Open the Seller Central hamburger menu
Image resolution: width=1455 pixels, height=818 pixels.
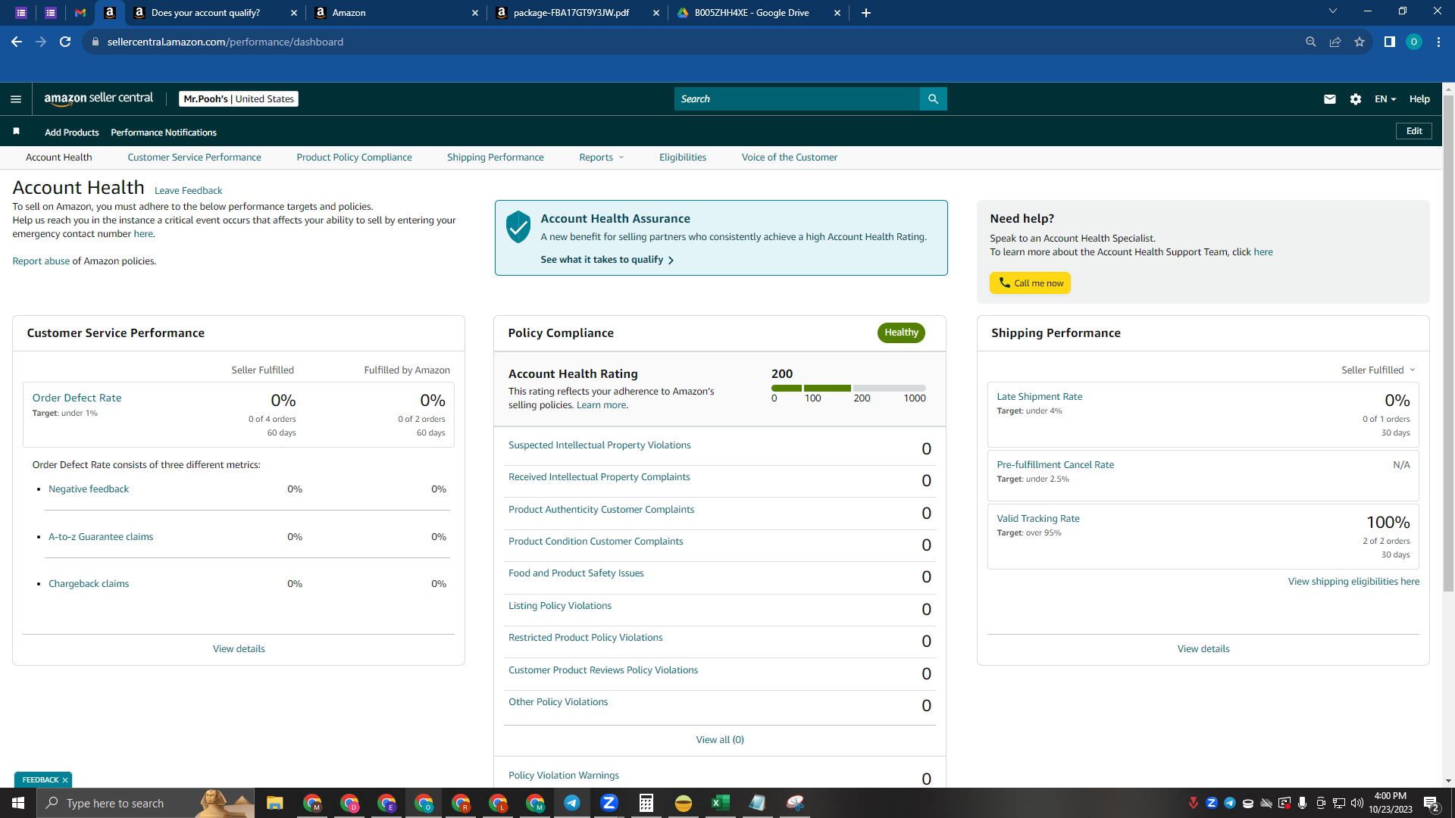tap(16, 99)
